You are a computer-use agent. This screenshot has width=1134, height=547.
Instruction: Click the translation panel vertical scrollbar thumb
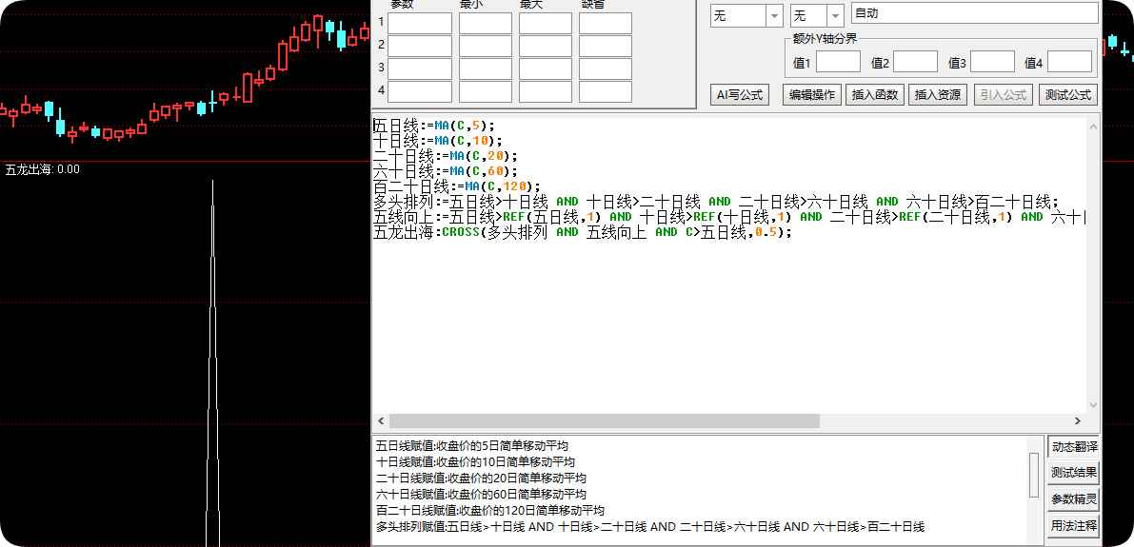point(1034,475)
